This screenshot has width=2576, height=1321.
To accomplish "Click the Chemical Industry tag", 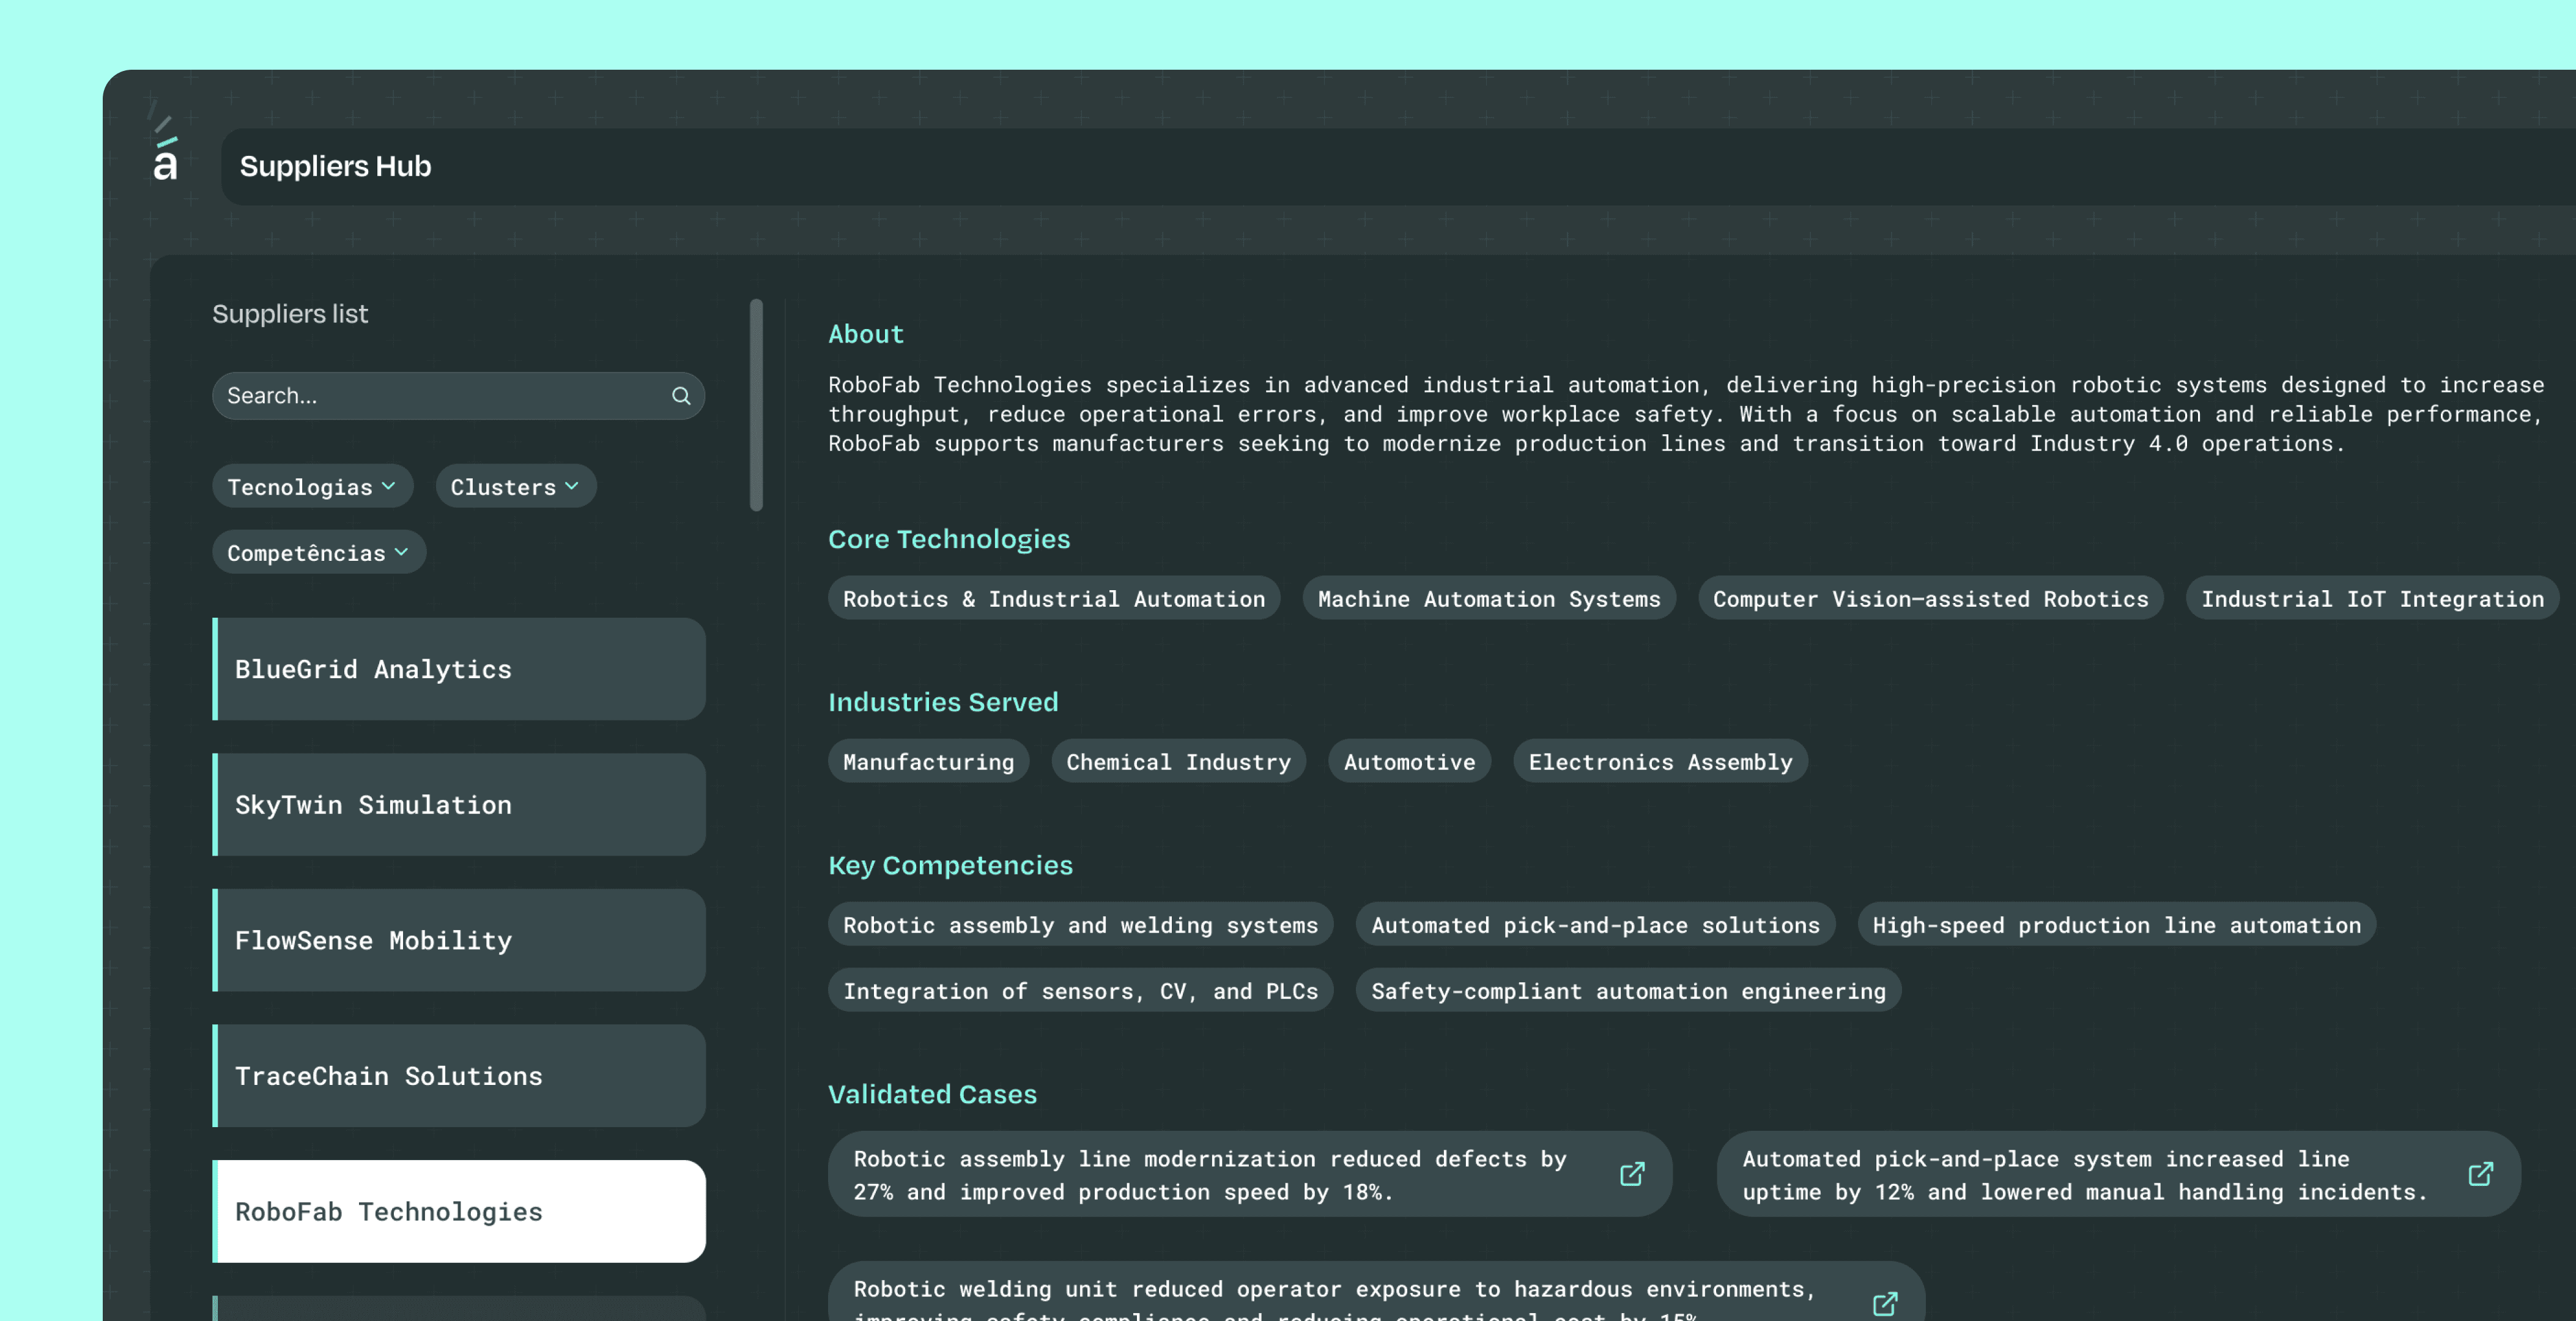I will [1178, 762].
